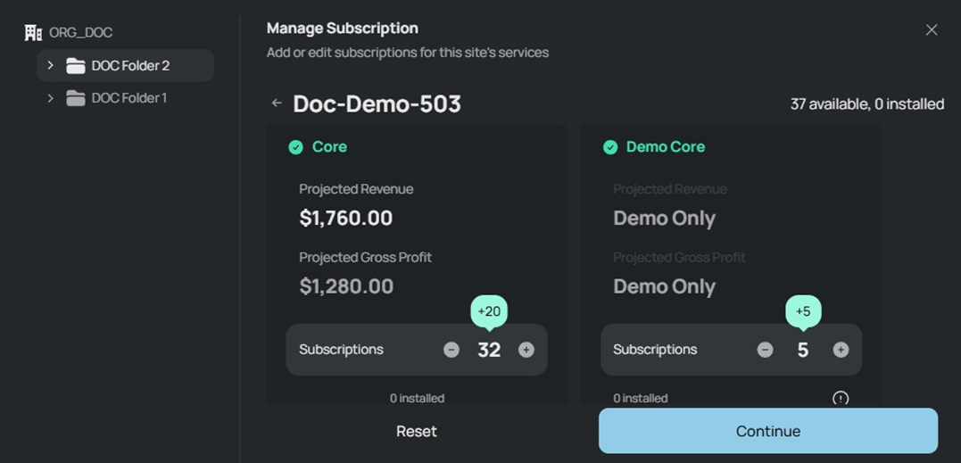This screenshot has width=961, height=463.
Task: Decrease Core subscriptions with minus button
Action: (452, 350)
